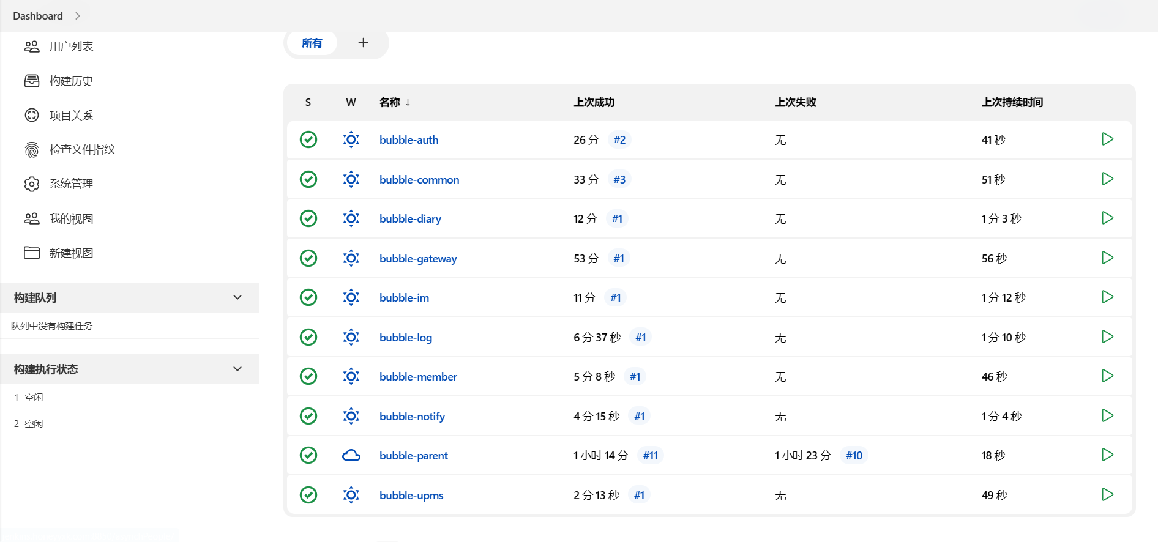The image size is (1158, 542).
Task: Open 用户列表 in the sidebar
Action: pos(71,46)
